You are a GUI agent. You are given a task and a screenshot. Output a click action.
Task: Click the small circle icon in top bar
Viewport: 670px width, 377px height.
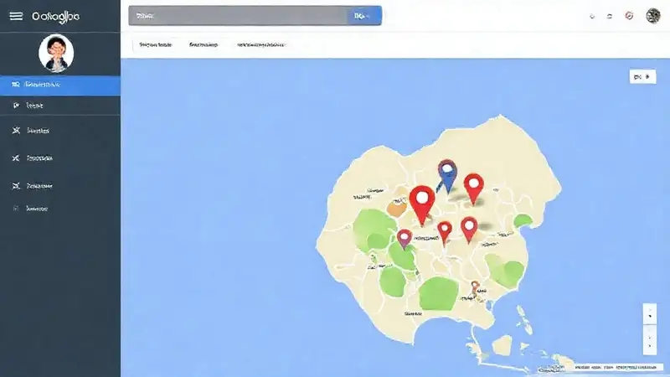pos(592,16)
